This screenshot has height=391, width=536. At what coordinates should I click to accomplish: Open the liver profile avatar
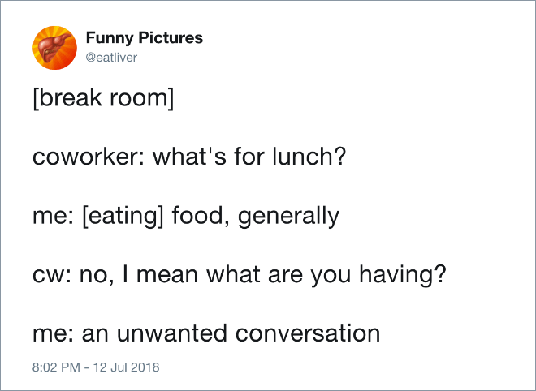(x=54, y=48)
